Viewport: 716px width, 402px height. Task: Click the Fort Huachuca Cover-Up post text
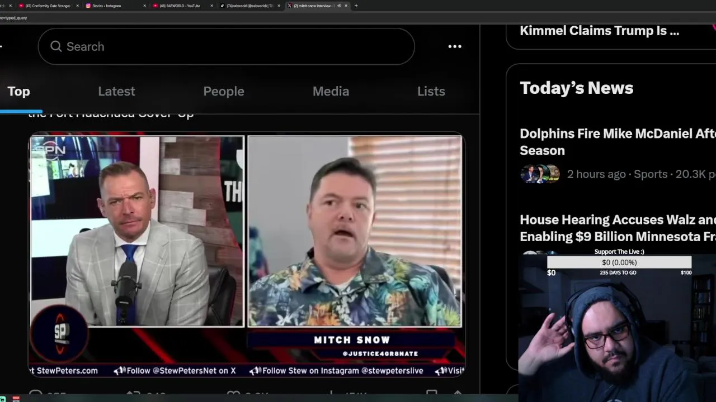click(x=111, y=114)
